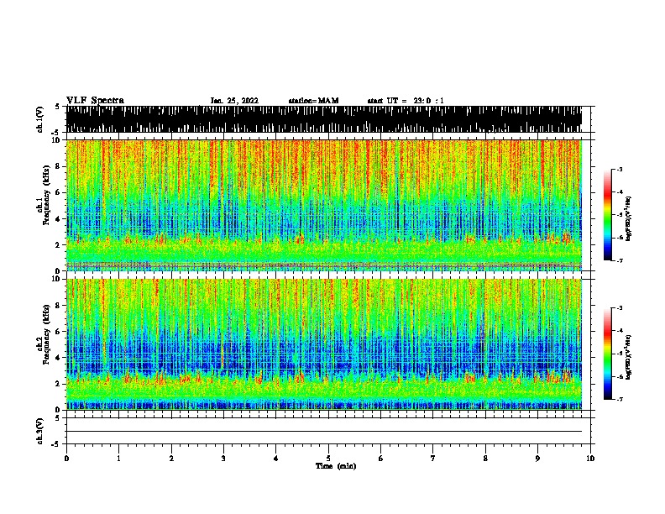
Task: Select the ch.2 colorbar "log(PSD)(V²/Hz)" label
Action: pyautogui.click(x=628, y=357)
